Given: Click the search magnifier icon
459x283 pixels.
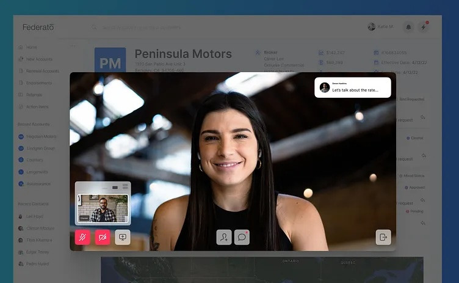Looking at the screenshot, I should point(94,28).
